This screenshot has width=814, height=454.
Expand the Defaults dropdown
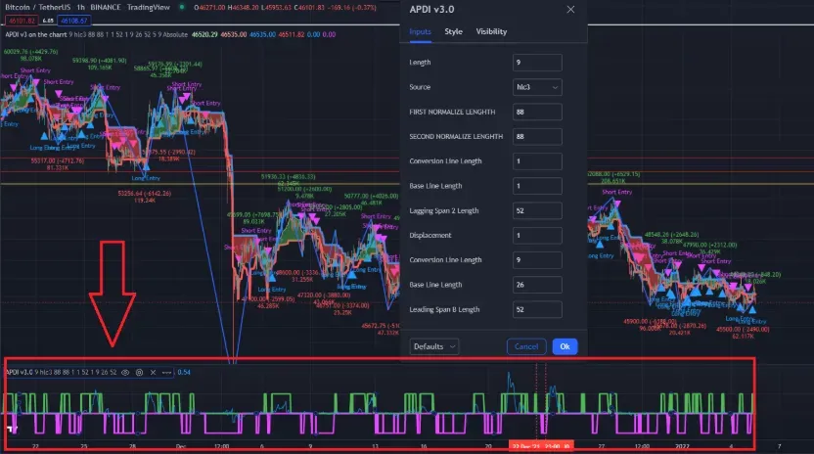click(x=433, y=346)
